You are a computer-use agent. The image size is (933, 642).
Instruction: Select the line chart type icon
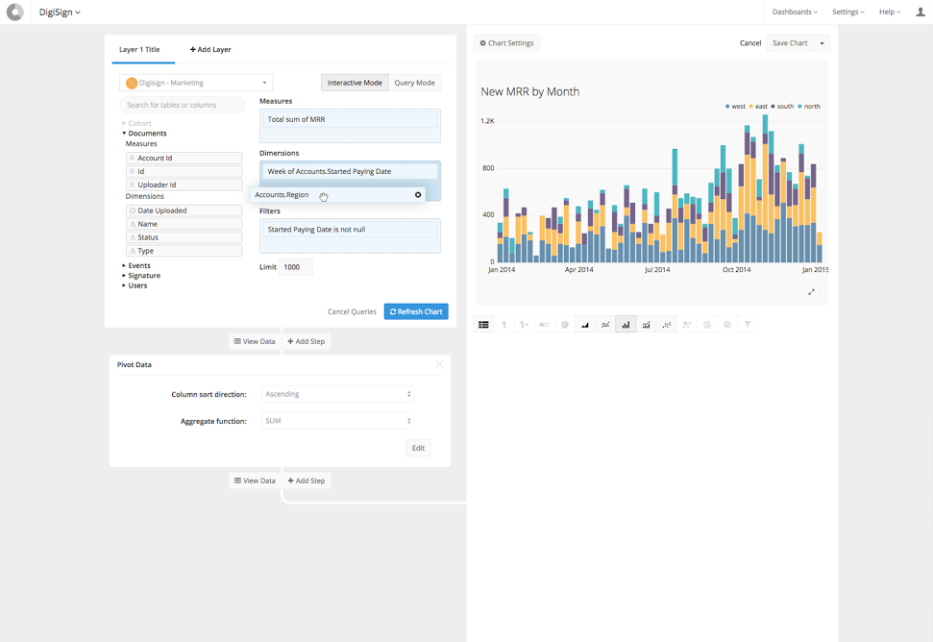605,324
